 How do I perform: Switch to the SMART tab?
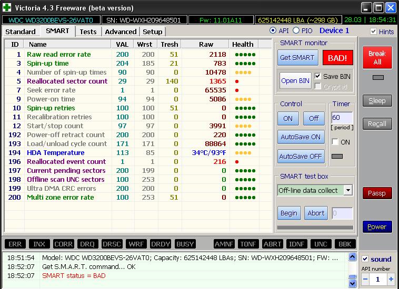click(57, 31)
